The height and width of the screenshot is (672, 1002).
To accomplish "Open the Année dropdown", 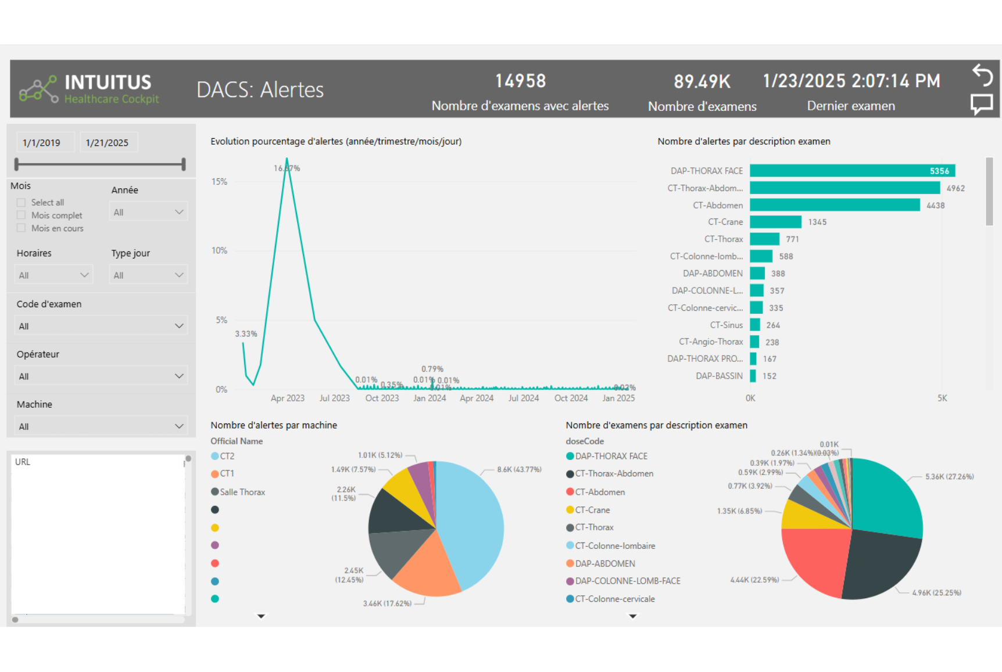I will pyautogui.click(x=148, y=212).
